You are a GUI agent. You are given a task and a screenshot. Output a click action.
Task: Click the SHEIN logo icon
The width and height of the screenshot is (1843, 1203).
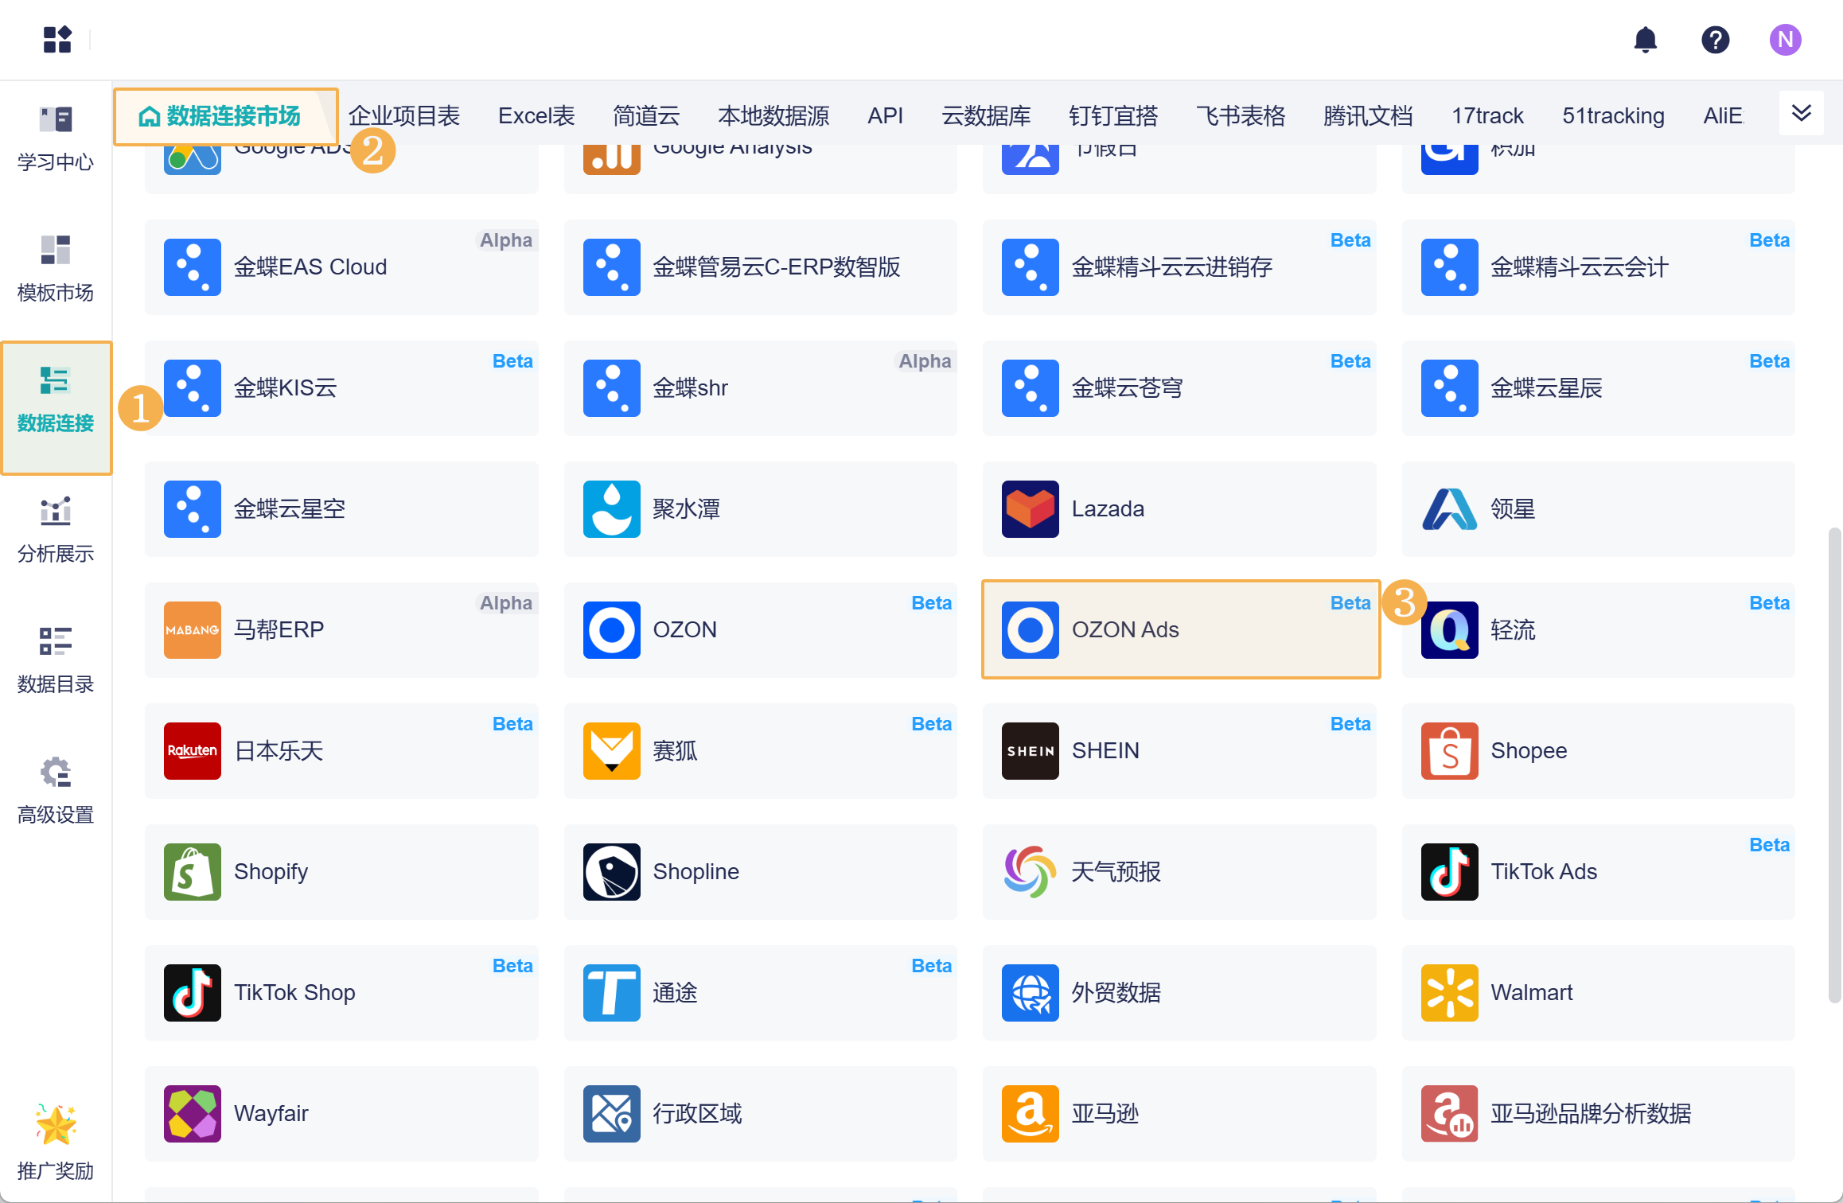point(1031,751)
